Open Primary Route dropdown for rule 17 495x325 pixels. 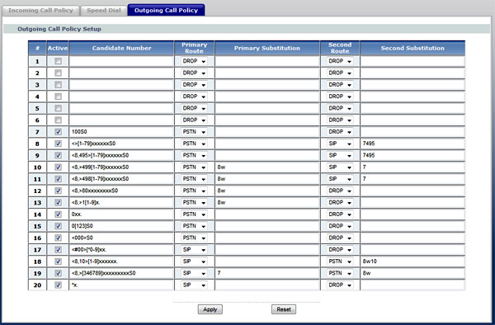(x=194, y=250)
